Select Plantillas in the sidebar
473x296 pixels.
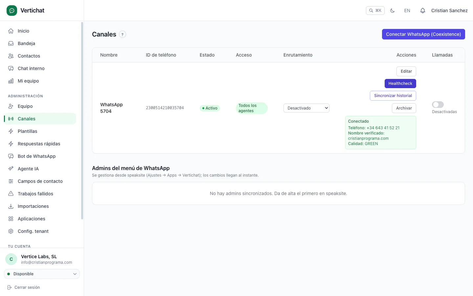pos(40,131)
